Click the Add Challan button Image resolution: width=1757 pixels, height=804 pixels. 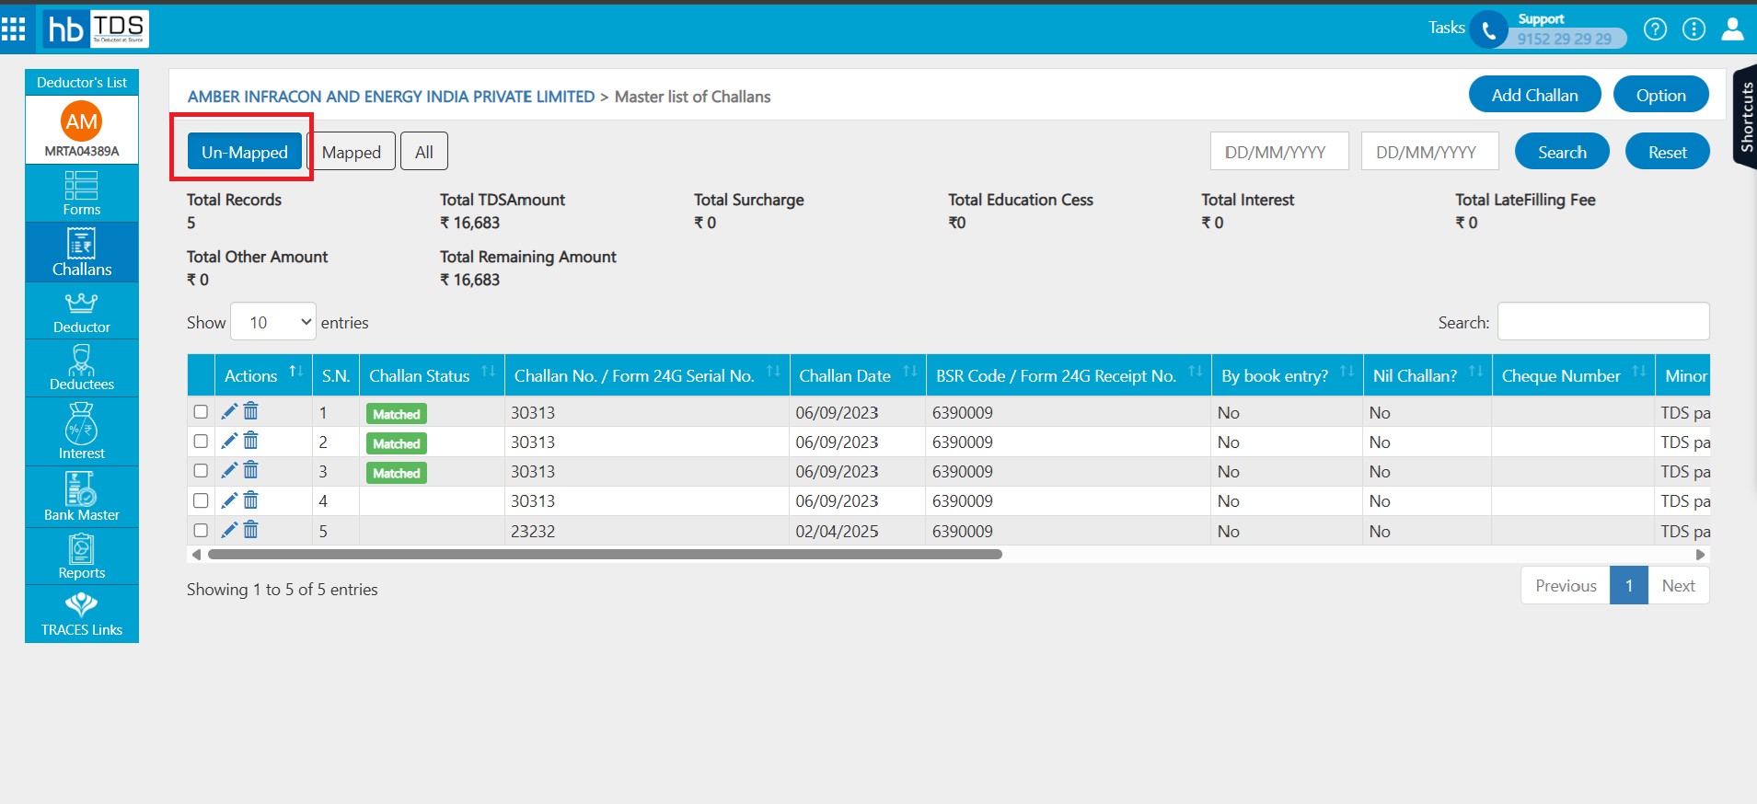(1534, 95)
